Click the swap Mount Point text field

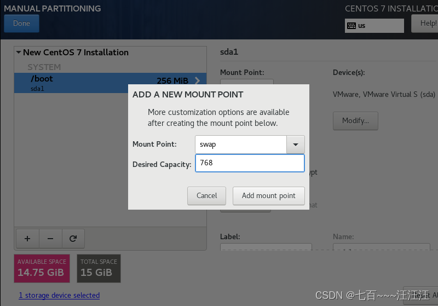241,145
